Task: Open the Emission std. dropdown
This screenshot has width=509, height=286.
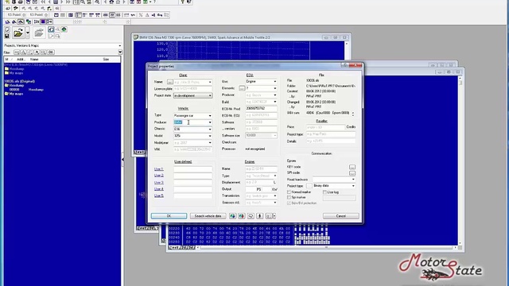Action: (275, 203)
